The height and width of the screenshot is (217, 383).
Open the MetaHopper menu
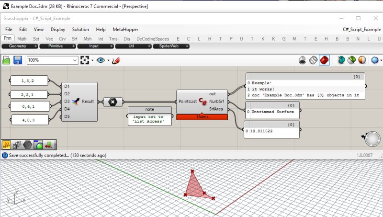pos(125,29)
